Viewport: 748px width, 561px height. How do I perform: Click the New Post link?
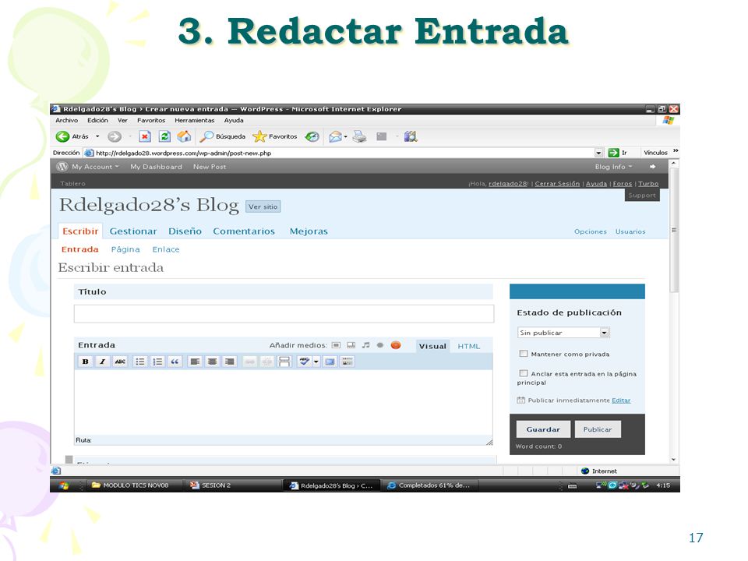click(x=210, y=167)
